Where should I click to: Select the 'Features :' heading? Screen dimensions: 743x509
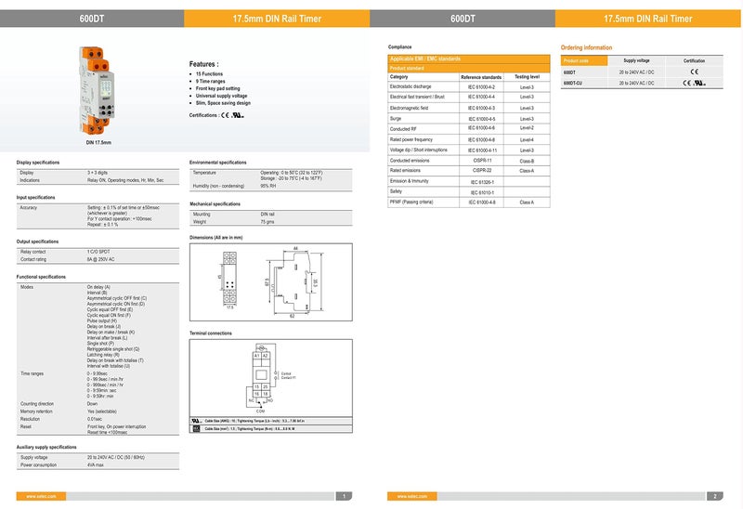(203, 64)
